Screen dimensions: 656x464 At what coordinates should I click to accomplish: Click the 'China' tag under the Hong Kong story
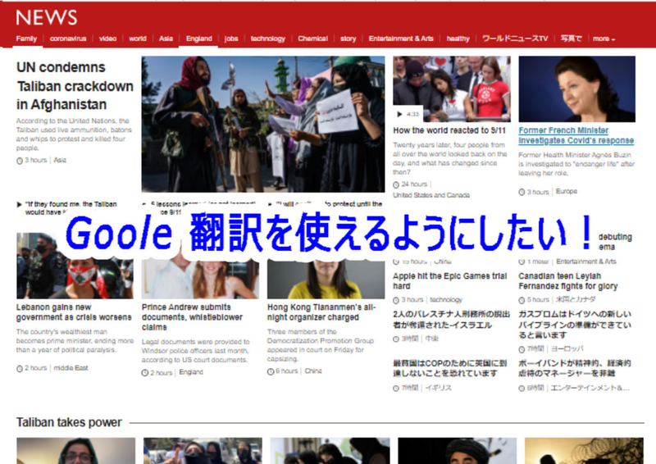pyautogui.click(x=313, y=371)
